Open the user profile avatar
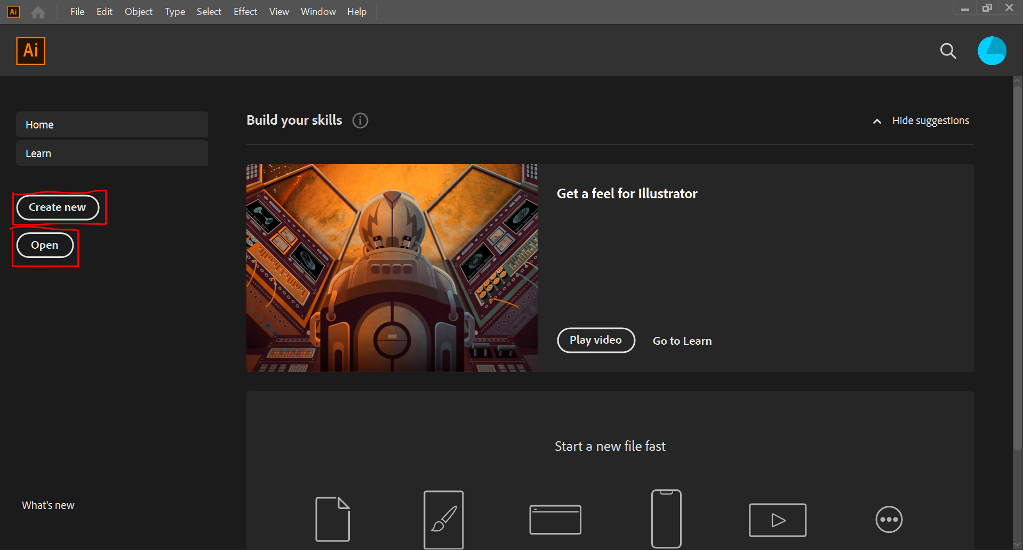1023x550 pixels. [x=992, y=51]
